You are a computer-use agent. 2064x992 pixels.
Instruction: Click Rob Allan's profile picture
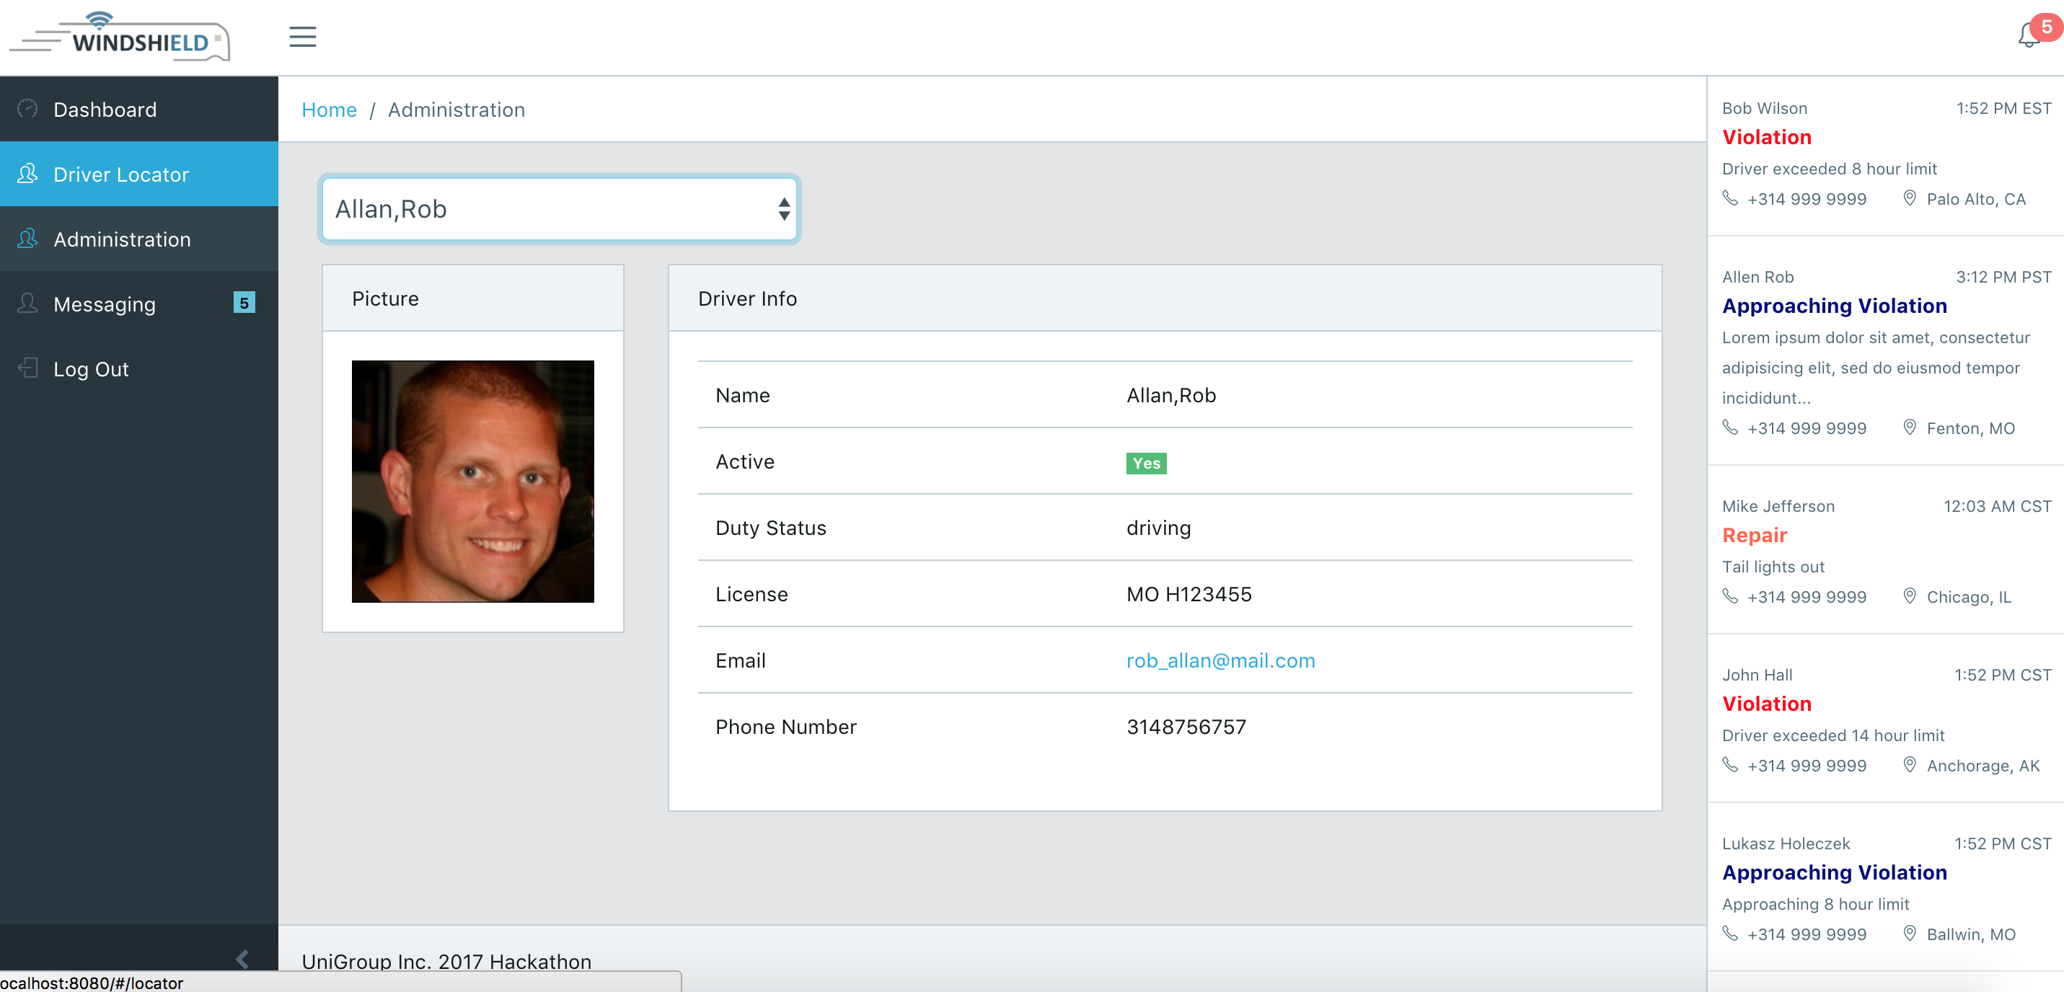pyautogui.click(x=473, y=482)
